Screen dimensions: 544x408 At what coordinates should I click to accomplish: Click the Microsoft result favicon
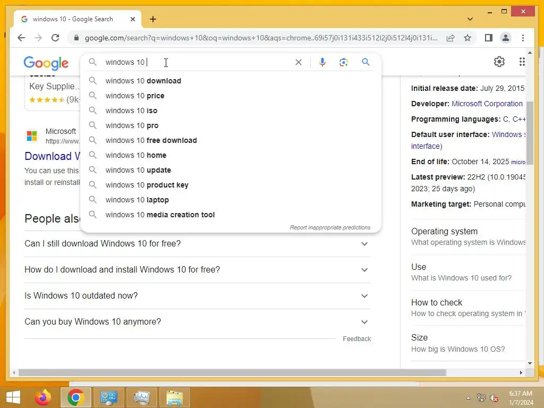(32, 135)
